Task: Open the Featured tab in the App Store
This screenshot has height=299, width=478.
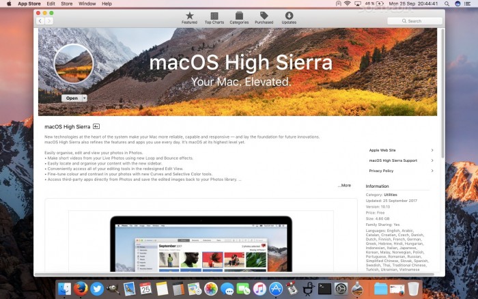Action: (x=189, y=18)
